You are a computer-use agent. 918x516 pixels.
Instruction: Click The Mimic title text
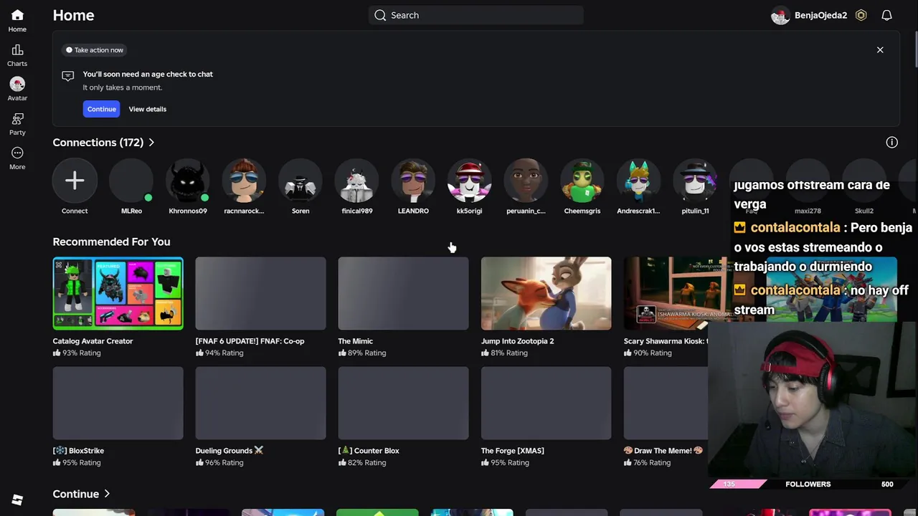point(355,341)
